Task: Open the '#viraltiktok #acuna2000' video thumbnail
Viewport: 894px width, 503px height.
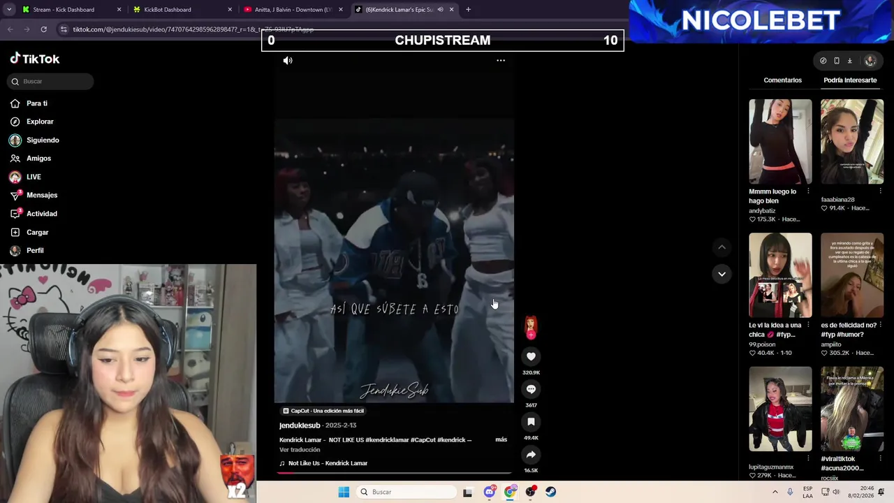Action: tap(852, 409)
